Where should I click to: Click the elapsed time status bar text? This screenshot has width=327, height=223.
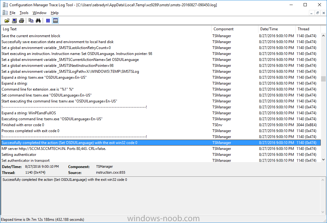click(42, 220)
